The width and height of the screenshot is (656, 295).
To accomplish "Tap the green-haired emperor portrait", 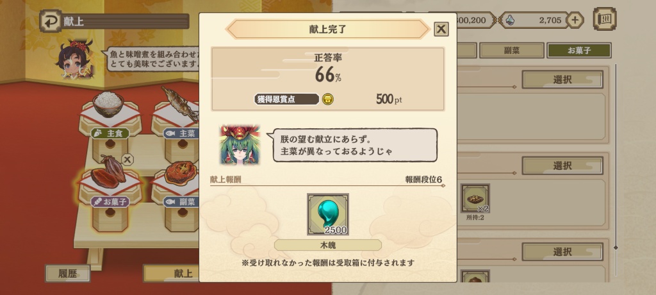I will [240, 144].
